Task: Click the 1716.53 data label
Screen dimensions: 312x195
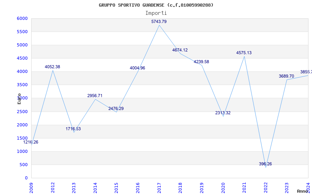Action: coord(73,129)
